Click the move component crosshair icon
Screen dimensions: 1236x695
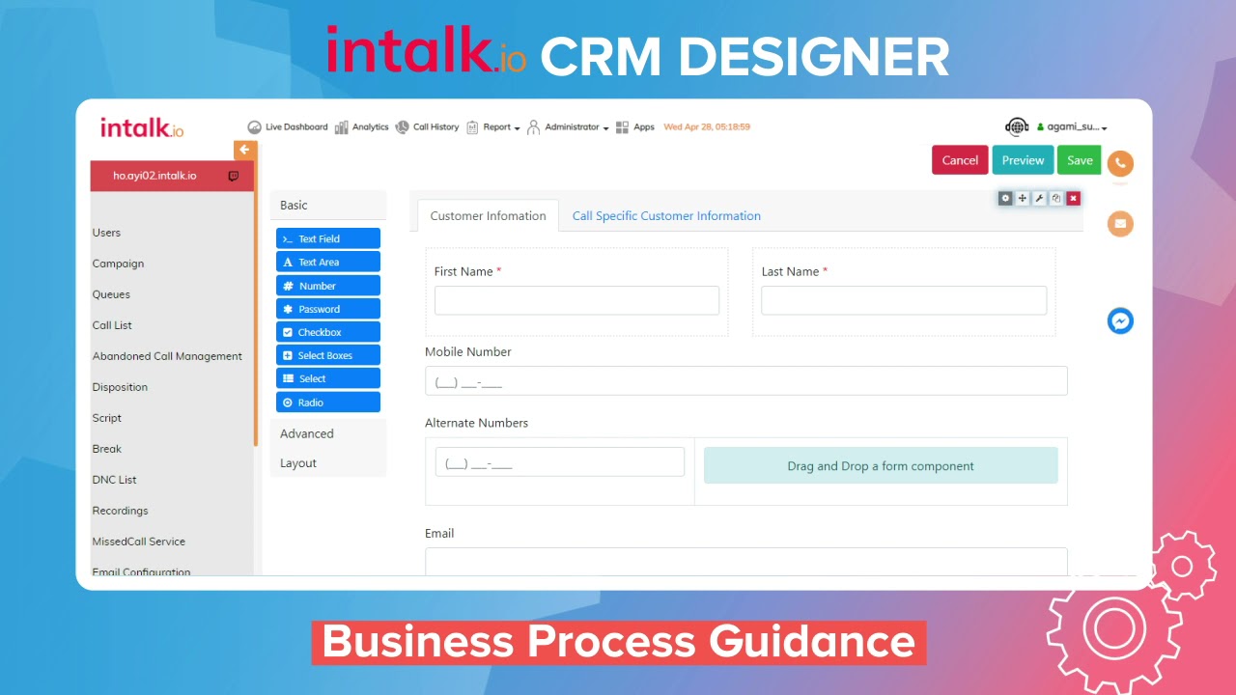tap(1023, 198)
